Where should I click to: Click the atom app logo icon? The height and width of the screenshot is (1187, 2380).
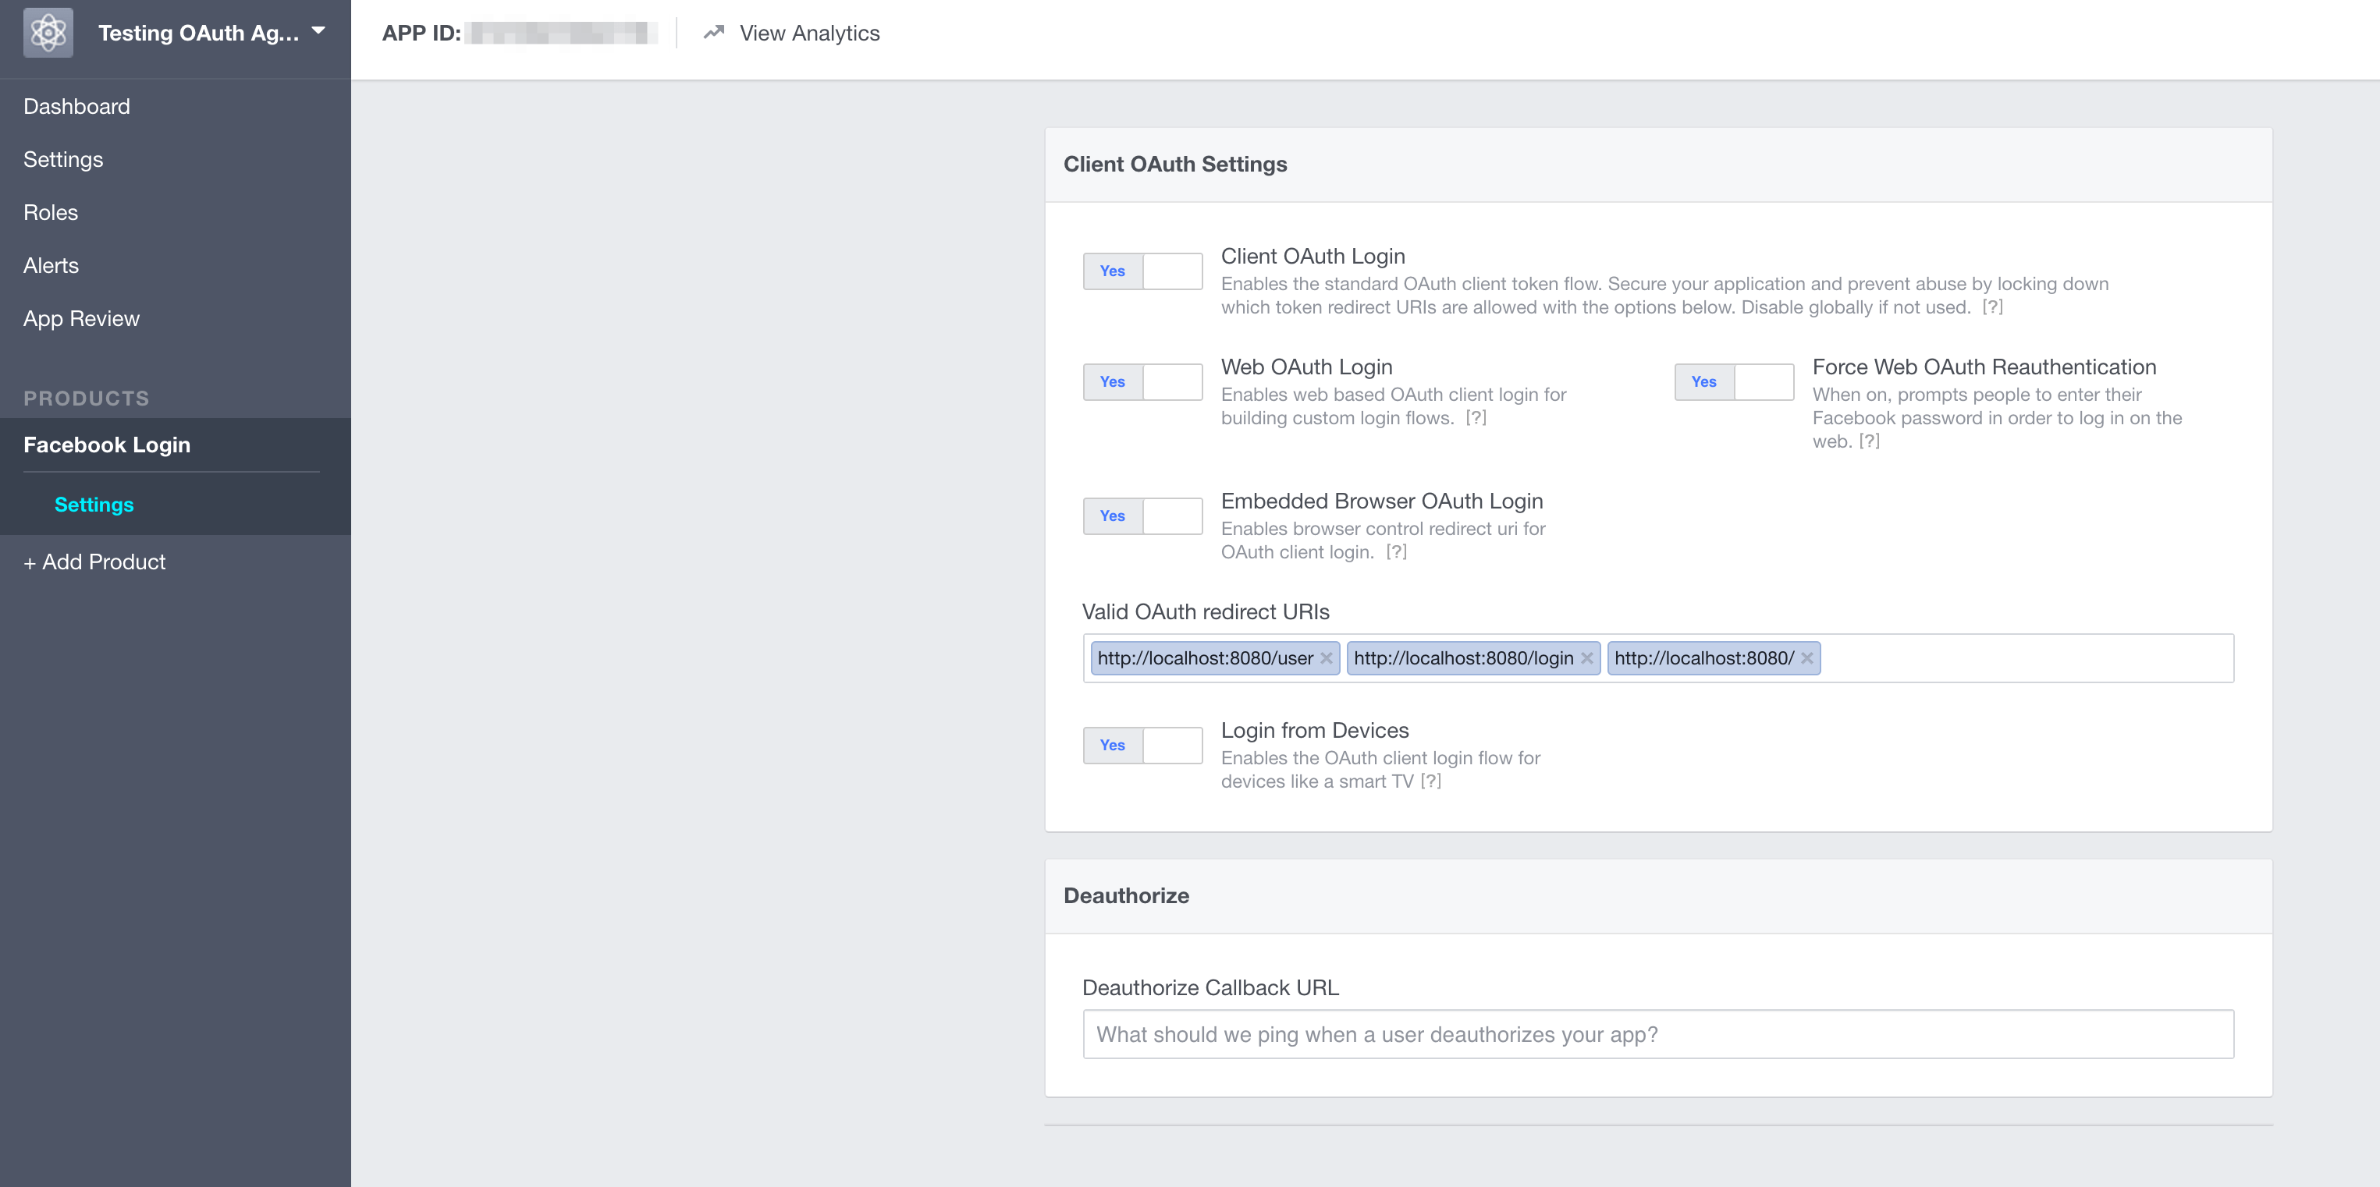(x=48, y=34)
